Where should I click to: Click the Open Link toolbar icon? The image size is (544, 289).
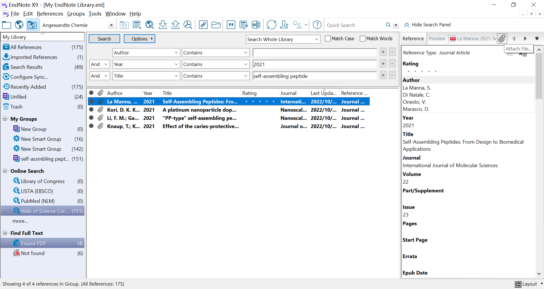(203, 25)
